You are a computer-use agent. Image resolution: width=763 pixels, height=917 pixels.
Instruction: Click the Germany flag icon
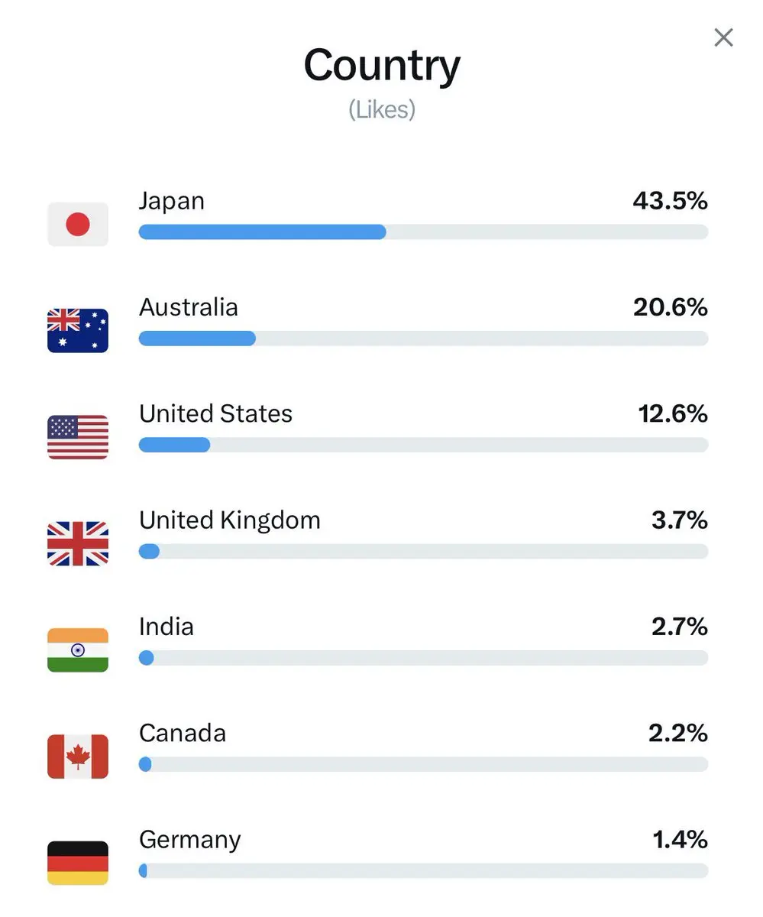pyautogui.click(x=78, y=863)
